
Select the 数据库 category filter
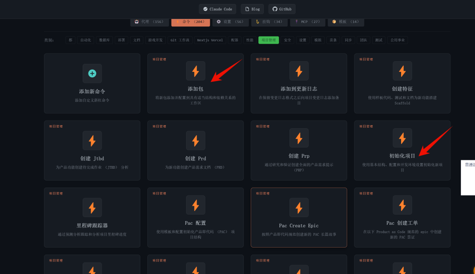pyautogui.click(x=104, y=40)
